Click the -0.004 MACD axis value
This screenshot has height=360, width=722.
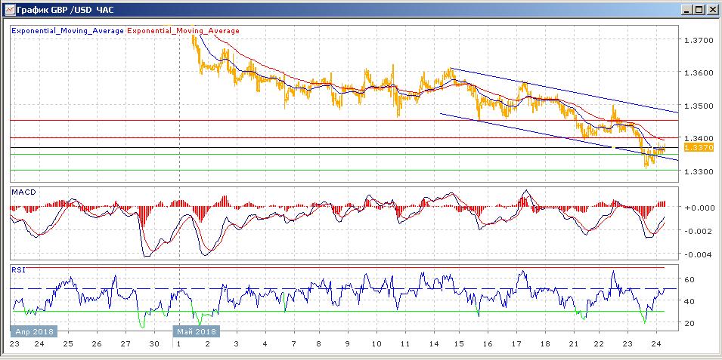point(696,254)
